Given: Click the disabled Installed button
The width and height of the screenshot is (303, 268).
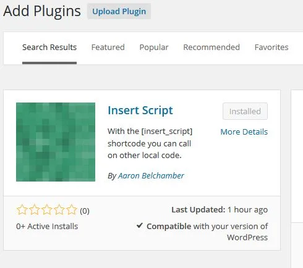Looking at the screenshot, I should pos(245,111).
